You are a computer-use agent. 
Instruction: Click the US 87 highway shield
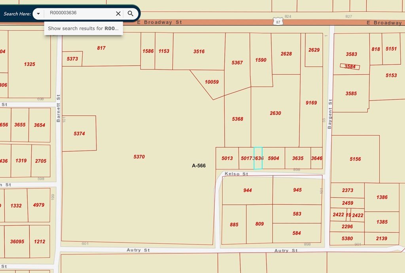tap(278, 22)
